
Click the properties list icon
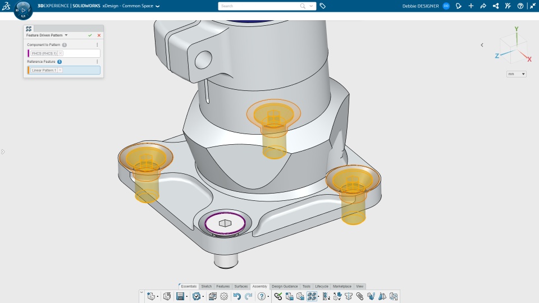[212, 296]
